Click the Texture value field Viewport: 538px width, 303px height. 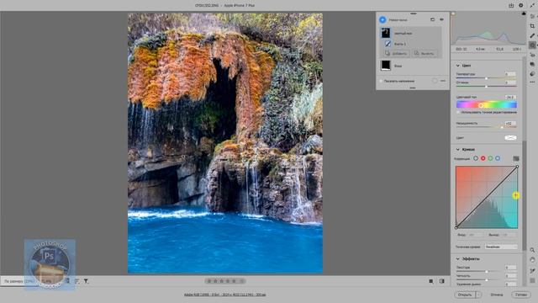click(x=510, y=268)
